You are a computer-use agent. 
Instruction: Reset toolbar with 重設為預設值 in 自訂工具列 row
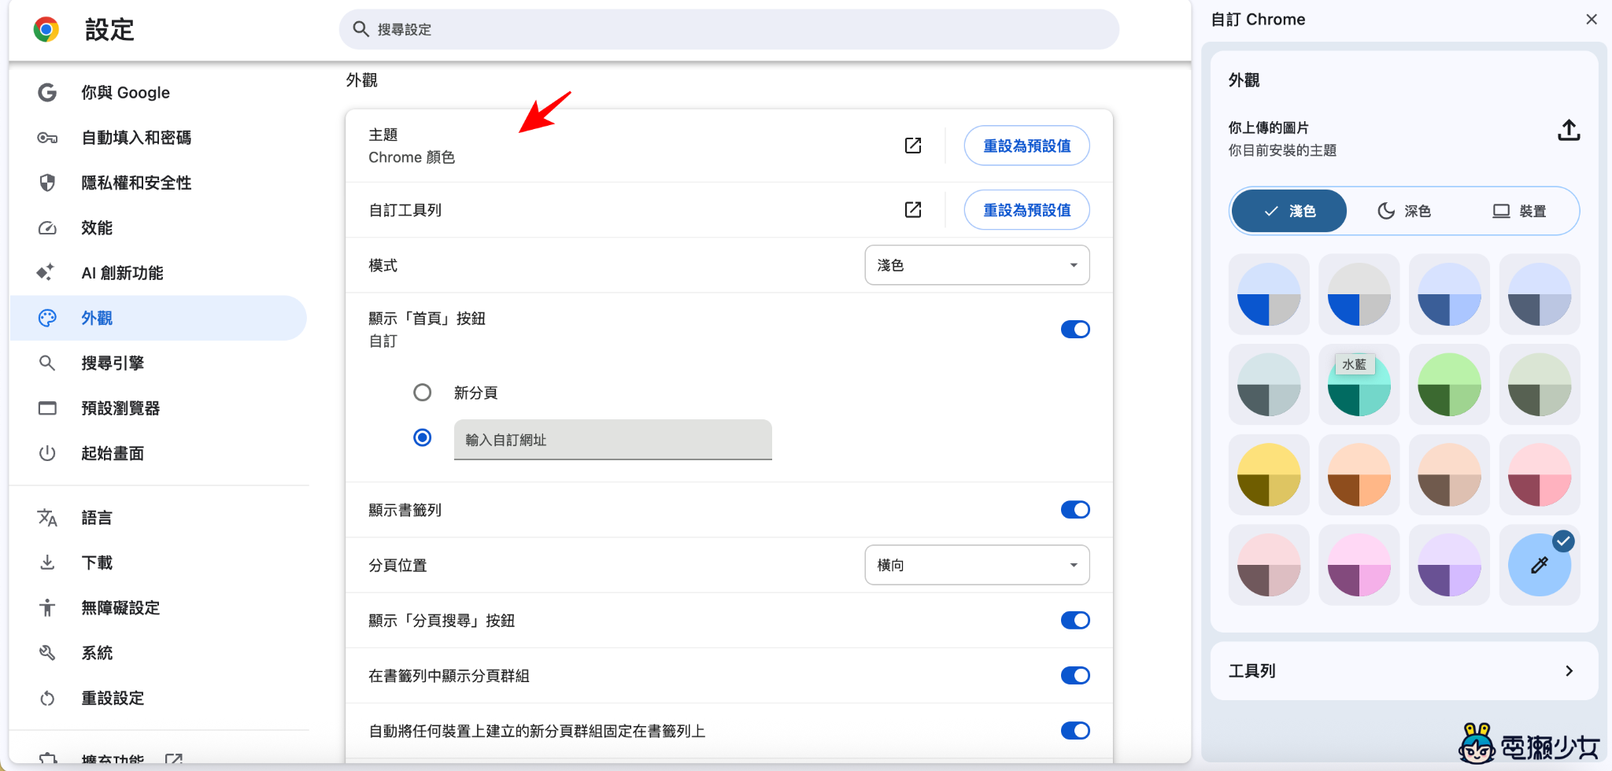(1026, 210)
